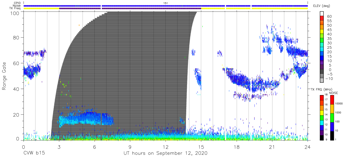Select the red top segment of NOISE scale
This screenshot has width=346, height=159.
coord(332,100)
